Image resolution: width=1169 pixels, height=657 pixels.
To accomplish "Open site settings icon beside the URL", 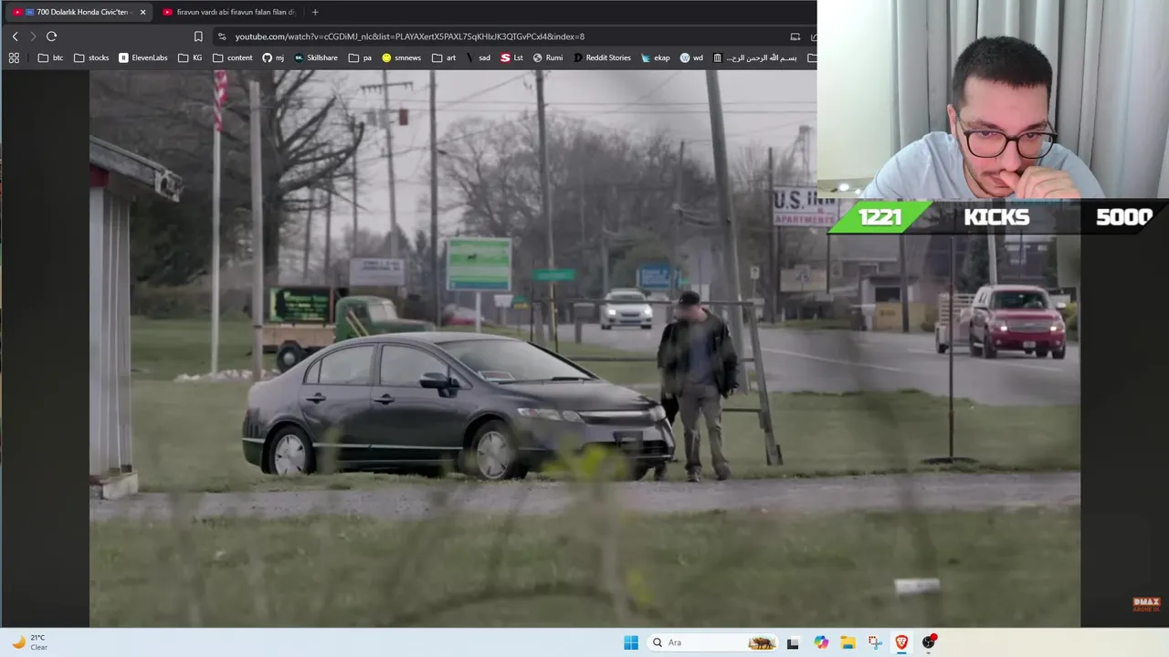I will click(222, 36).
